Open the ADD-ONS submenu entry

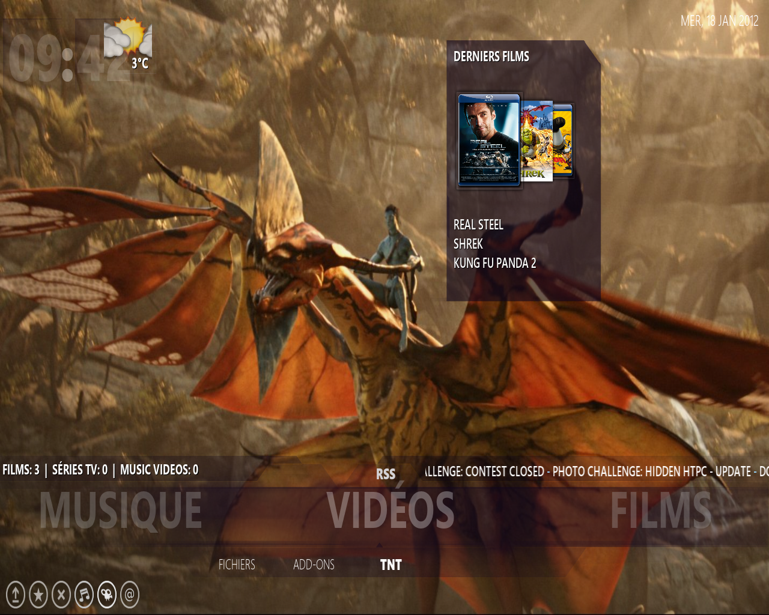point(314,565)
